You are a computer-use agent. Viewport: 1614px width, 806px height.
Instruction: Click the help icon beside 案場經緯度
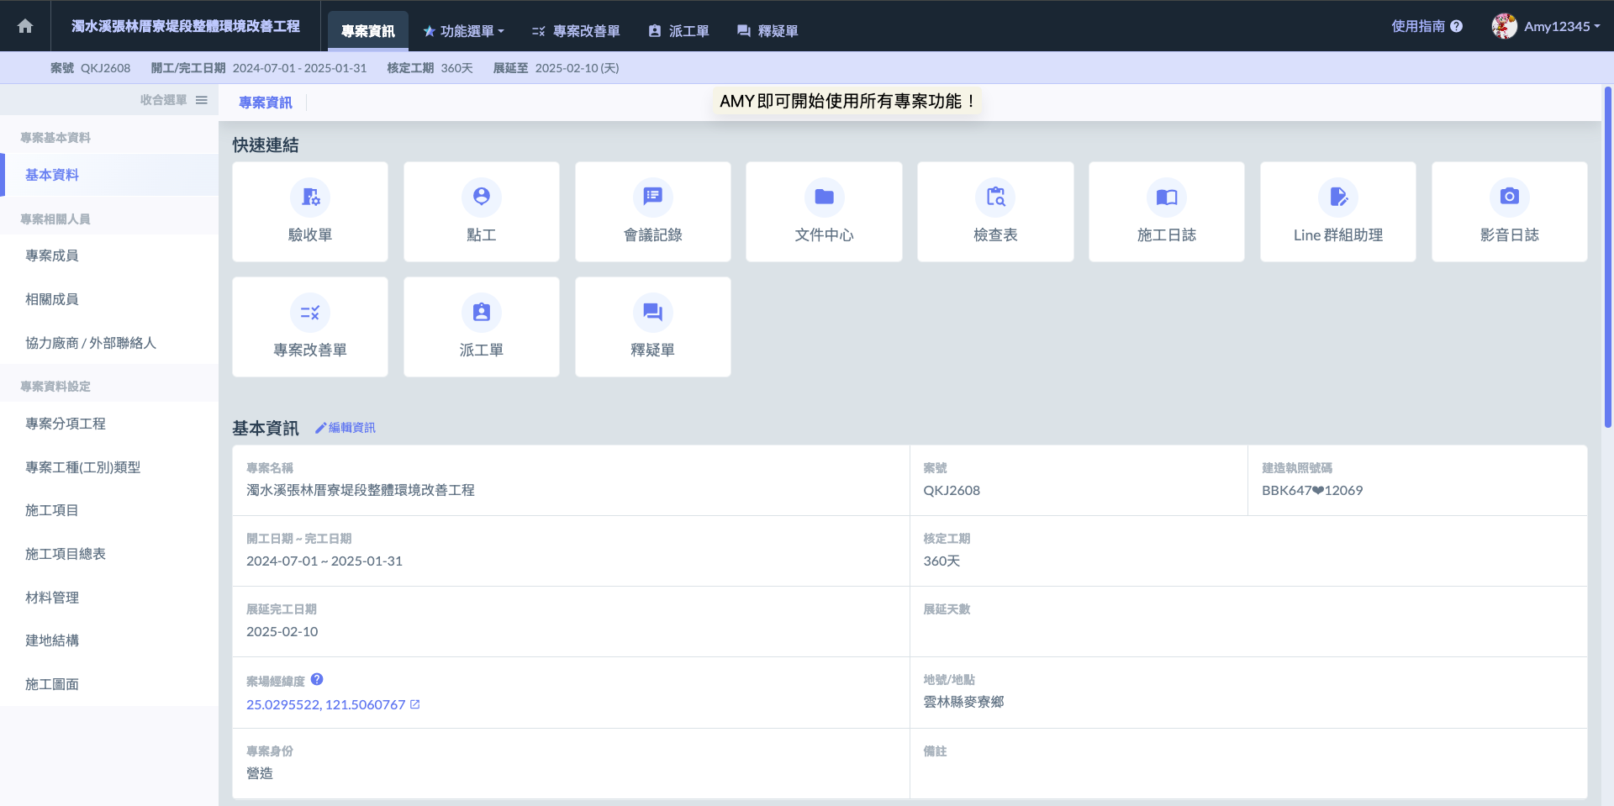pos(317,680)
